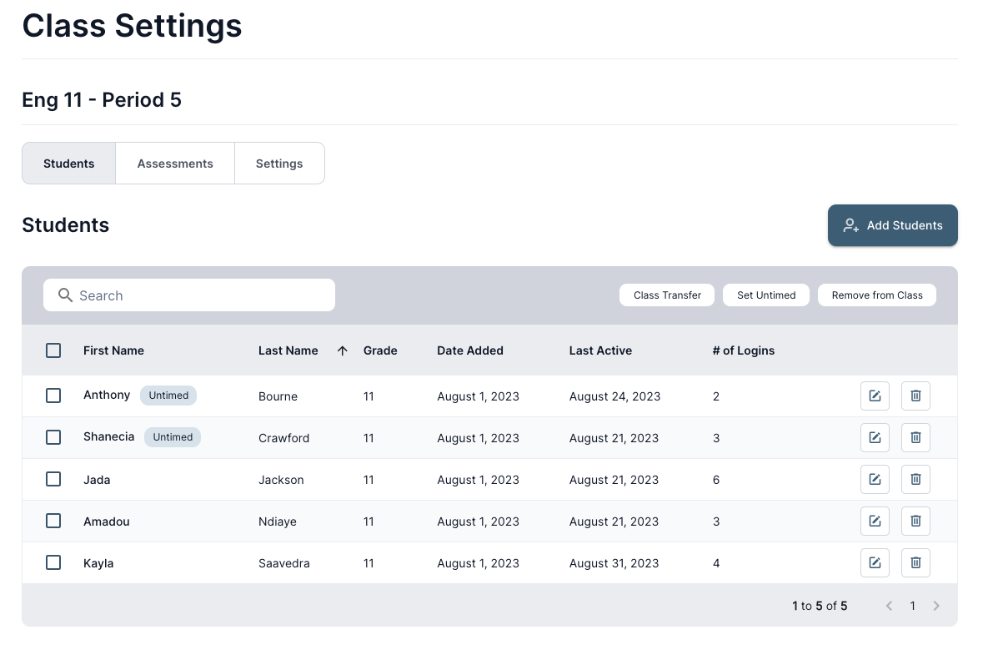983x645 pixels.
Task: Delete Jada Jackson using the trash icon
Action: (x=915, y=480)
